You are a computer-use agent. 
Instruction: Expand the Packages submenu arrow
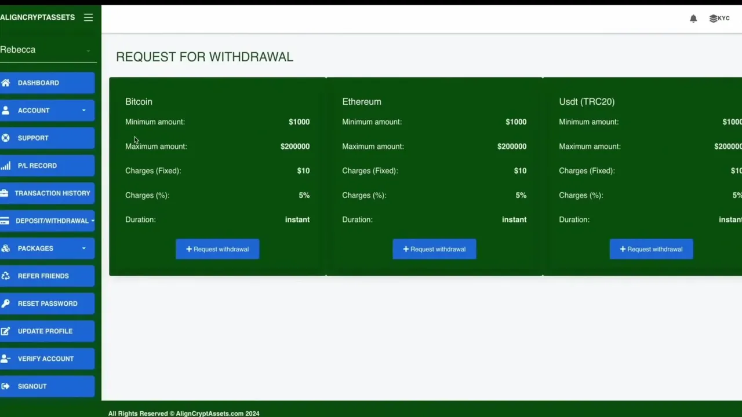coord(83,248)
